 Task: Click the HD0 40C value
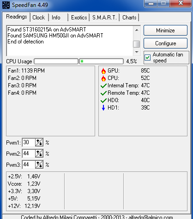145,100
